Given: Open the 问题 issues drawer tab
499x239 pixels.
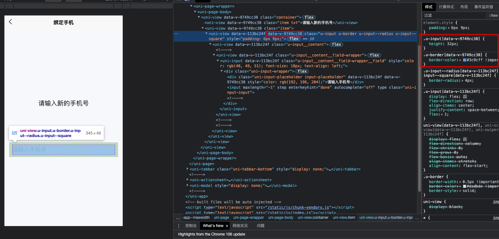Looking at the screenshot, I should click(261, 226).
